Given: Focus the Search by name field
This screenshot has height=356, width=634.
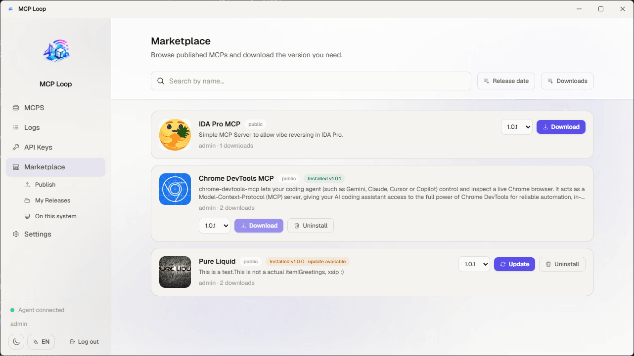Looking at the screenshot, I should (x=311, y=81).
